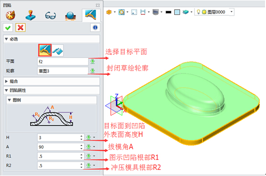Open the glasses icon tab
Viewport: 266px width, 176px height.
click(51, 16)
